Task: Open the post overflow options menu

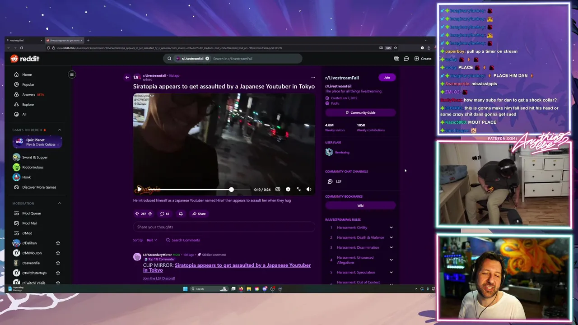Action: click(x=312, y=78)
